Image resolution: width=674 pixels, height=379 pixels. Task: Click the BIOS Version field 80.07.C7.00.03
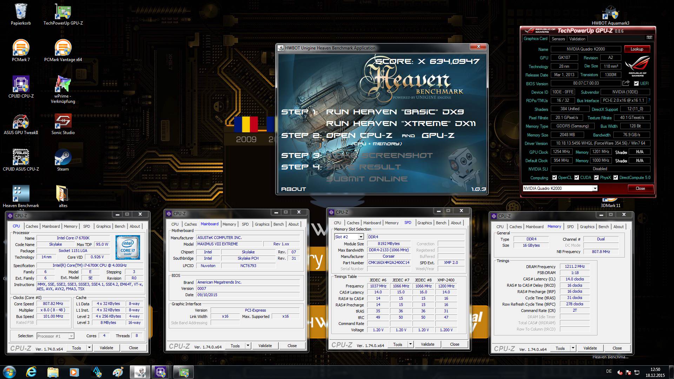586,84
